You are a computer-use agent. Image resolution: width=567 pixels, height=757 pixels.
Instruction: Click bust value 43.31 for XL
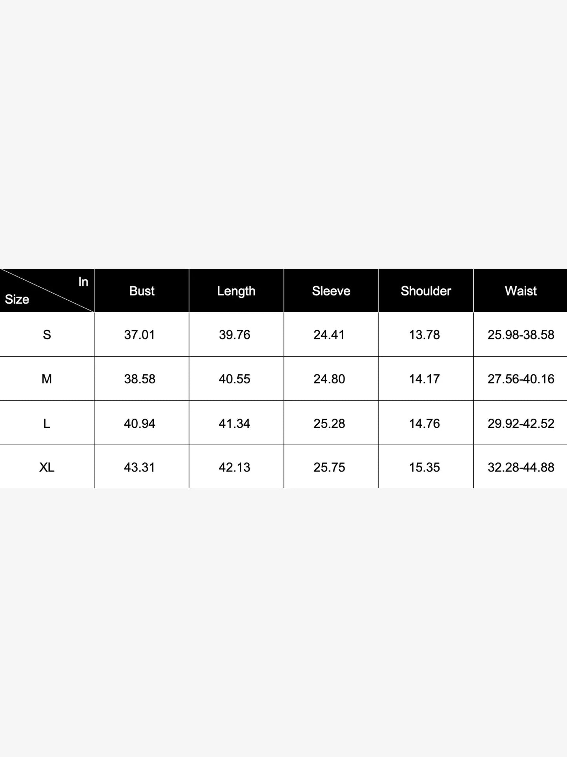coord(139,467)
